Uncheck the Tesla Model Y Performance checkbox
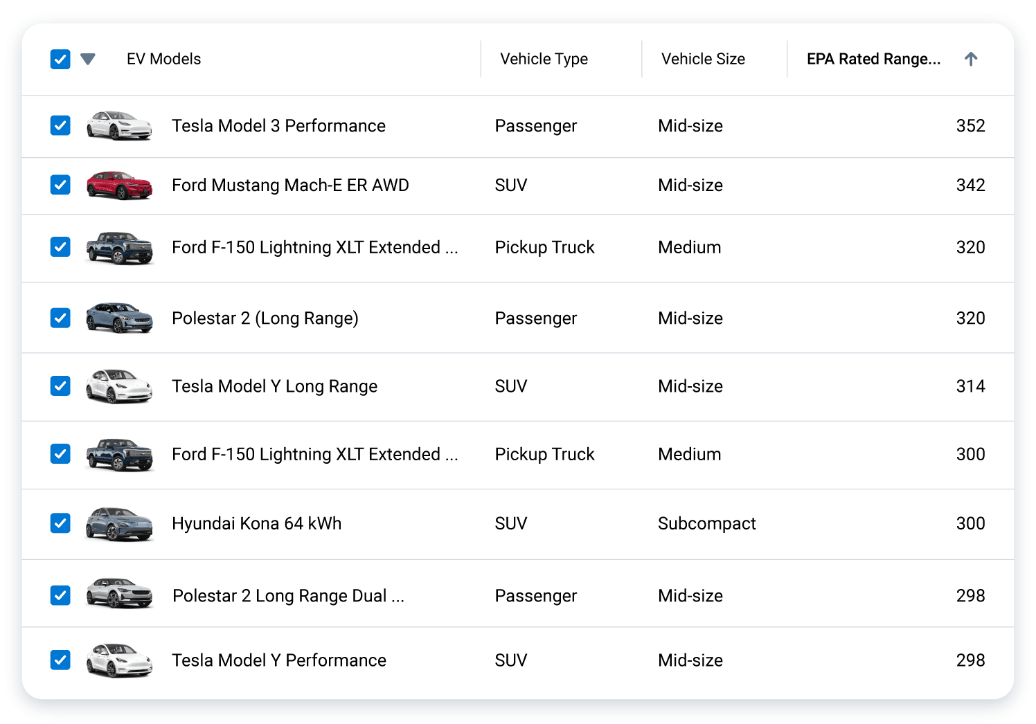 coord(60,660)
